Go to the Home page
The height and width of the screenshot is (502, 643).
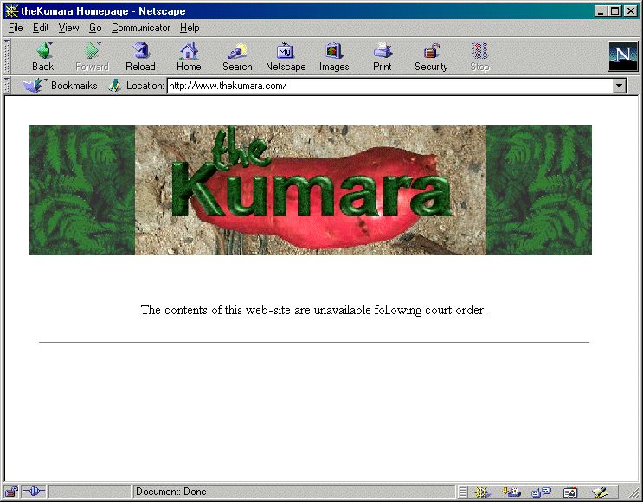[x=189, y=57]
